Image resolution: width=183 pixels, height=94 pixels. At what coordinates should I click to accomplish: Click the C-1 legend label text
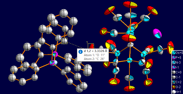pyautogui.click(x=178, y=77)
